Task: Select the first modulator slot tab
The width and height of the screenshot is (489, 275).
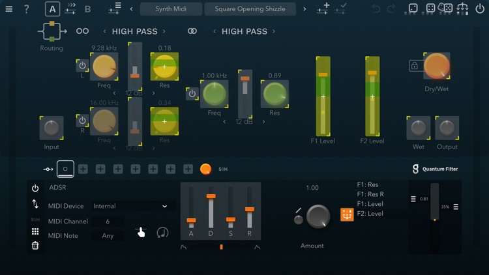Action: click(65, 169)
